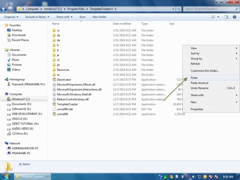
Task: Open the Organize menu
Action: point(11,17)
